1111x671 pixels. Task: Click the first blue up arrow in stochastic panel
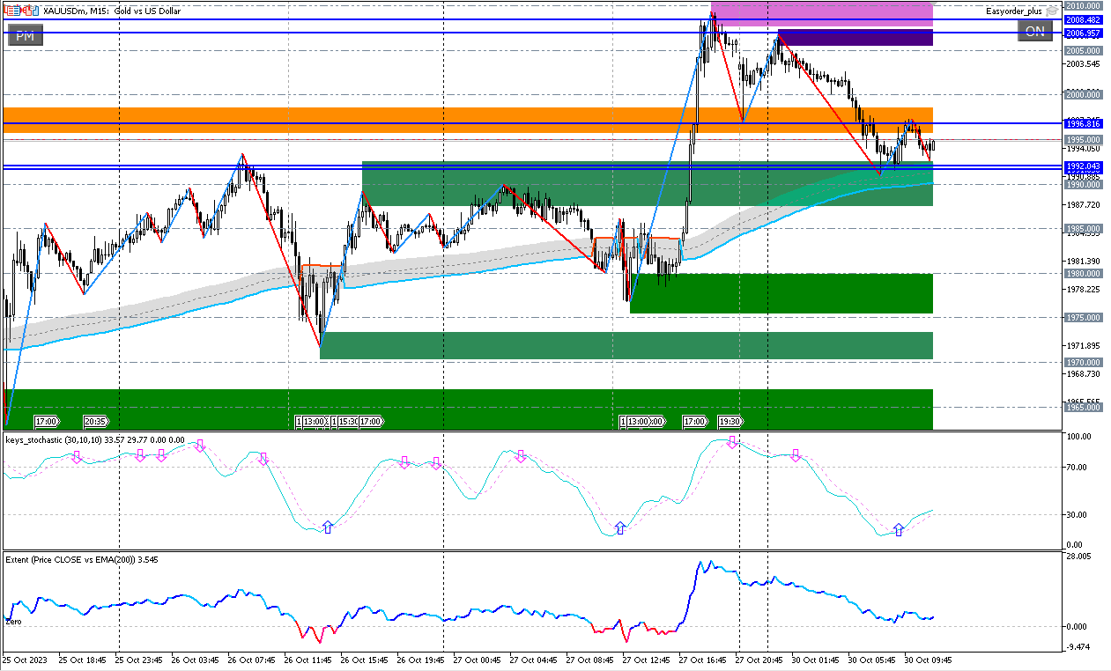pyautogui.click(x=328, y=527)
